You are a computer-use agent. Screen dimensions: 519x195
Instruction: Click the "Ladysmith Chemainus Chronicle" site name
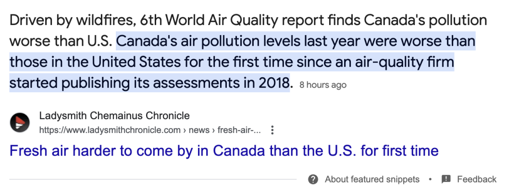(x=114, y=116)
